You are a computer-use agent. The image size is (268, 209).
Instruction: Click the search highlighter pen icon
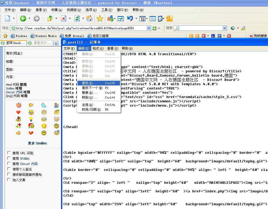[243, 28]
